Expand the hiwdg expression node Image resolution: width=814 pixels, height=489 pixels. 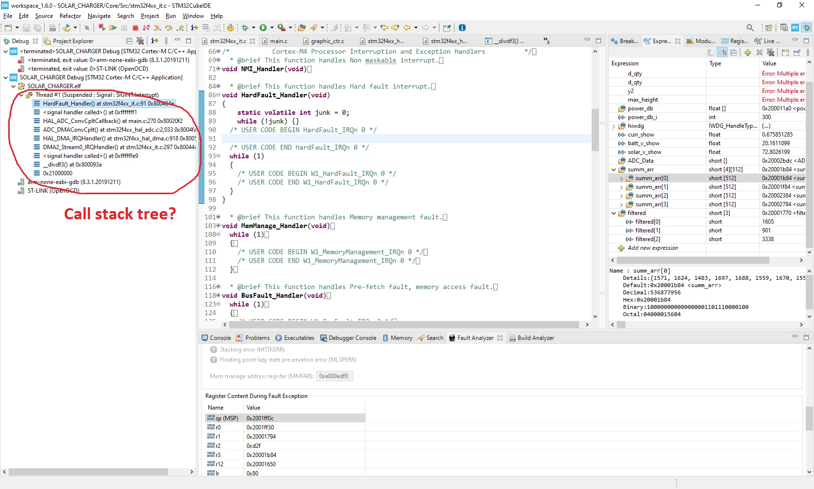click(613, 126)
